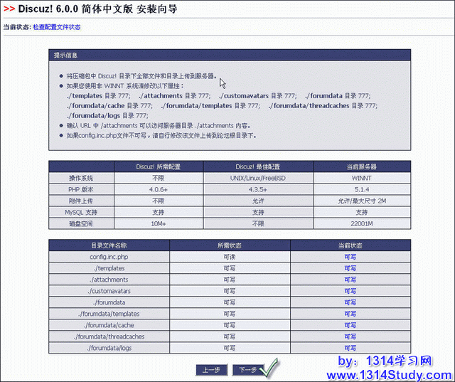Click the 当前服务器 column header
Image resolution: width=455 pixels, height=382 pixels.
click(363, 166)
